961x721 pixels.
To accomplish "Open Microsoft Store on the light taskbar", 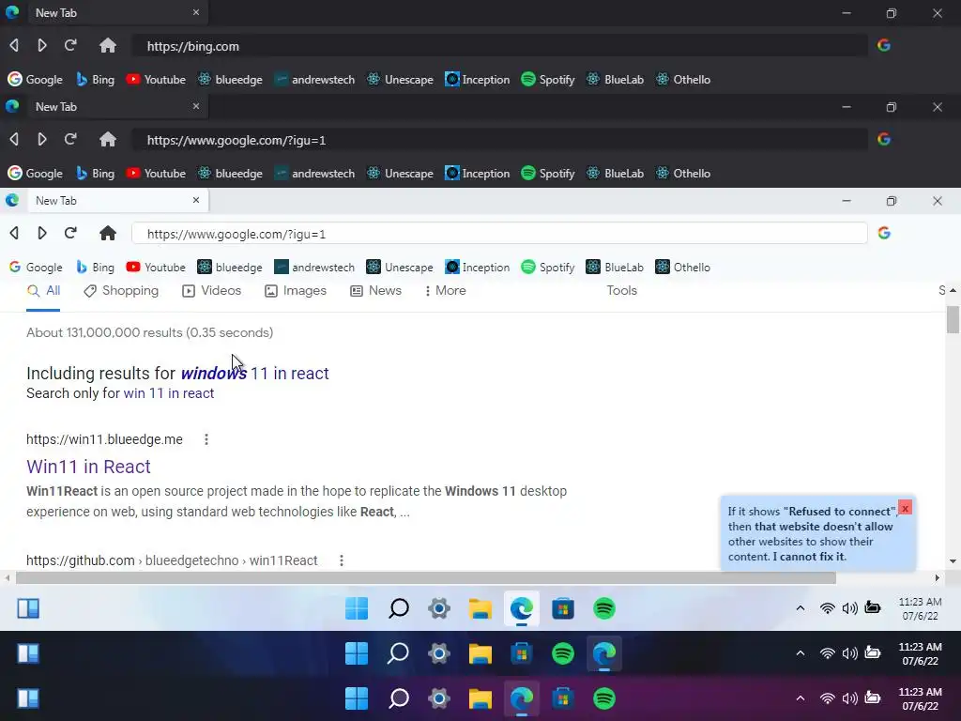I will (x=563, y=608).
